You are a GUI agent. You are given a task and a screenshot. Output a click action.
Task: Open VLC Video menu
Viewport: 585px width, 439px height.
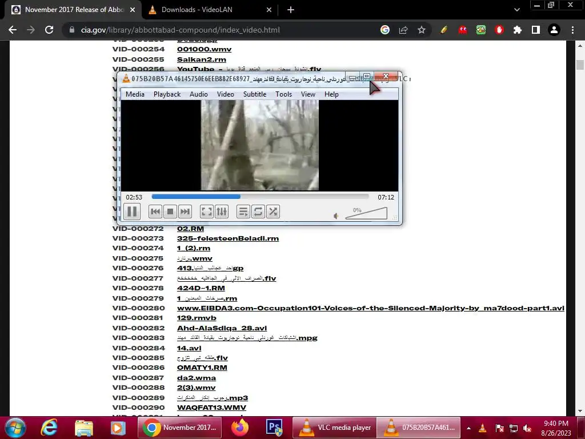pos(225,94)
